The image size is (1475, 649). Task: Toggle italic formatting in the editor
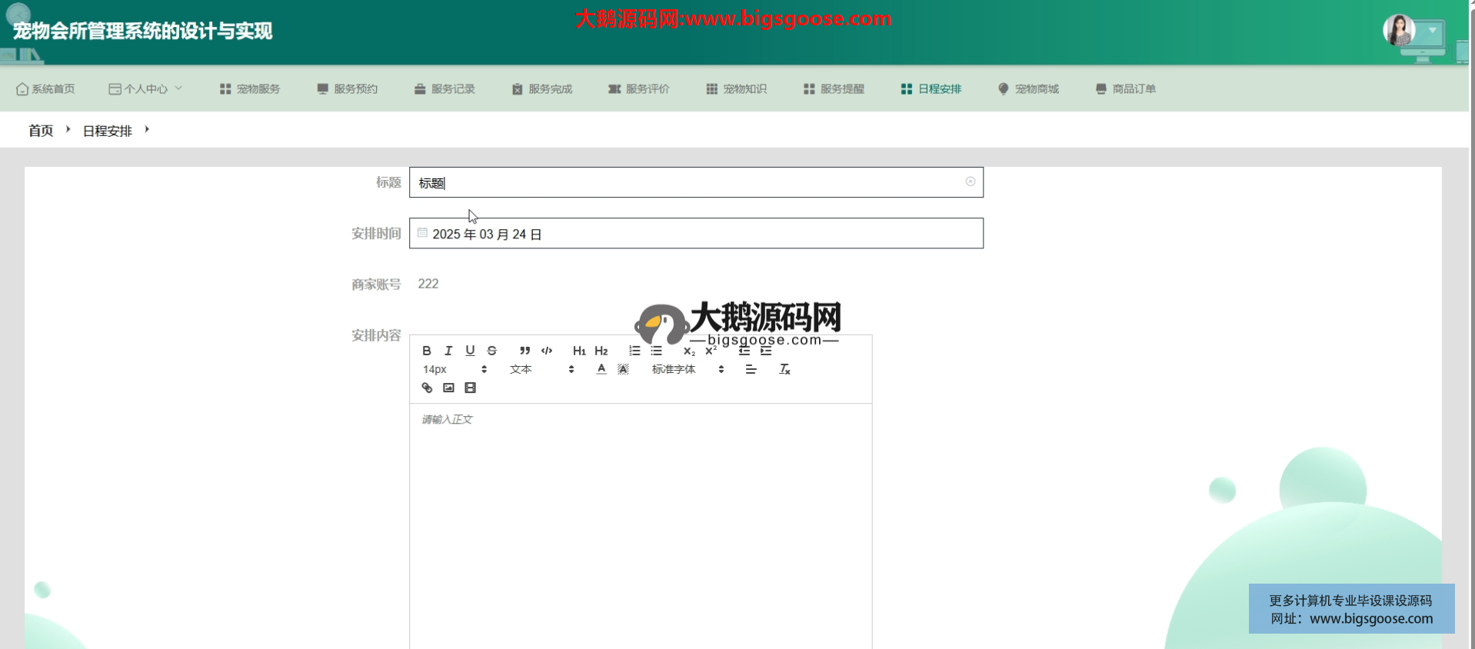click(448, 351)
